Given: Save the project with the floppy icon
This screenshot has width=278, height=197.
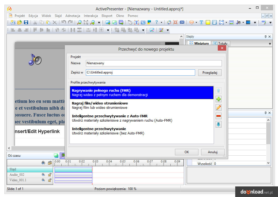Looking at the screenshot, I should coord(26,22).
